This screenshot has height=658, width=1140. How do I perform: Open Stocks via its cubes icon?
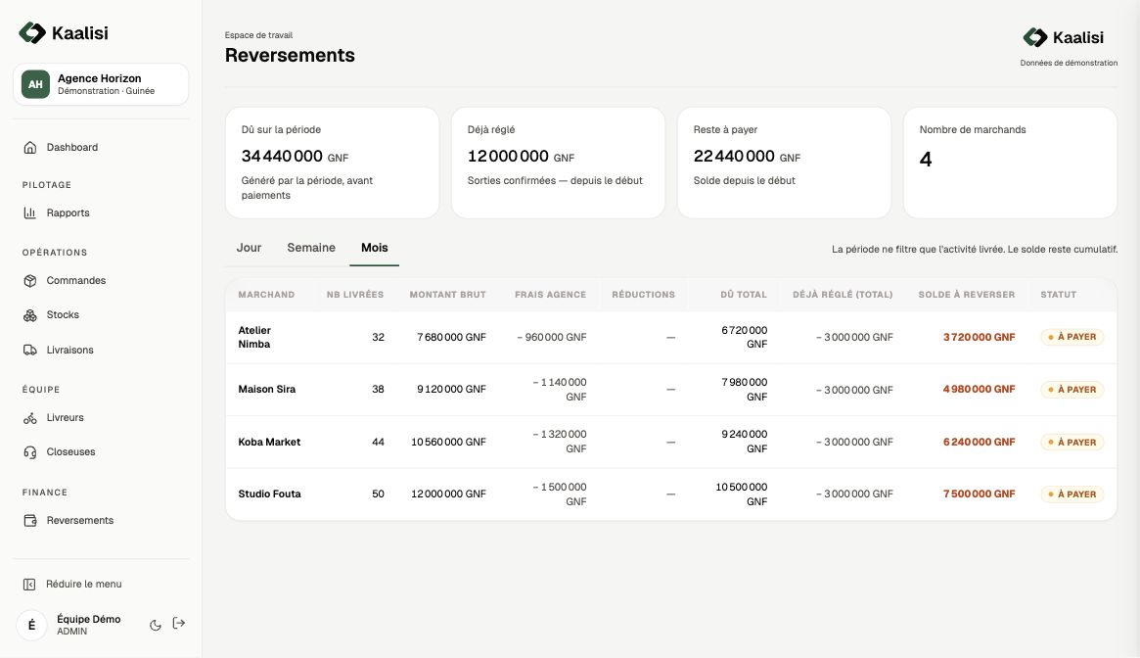[29, 315]
